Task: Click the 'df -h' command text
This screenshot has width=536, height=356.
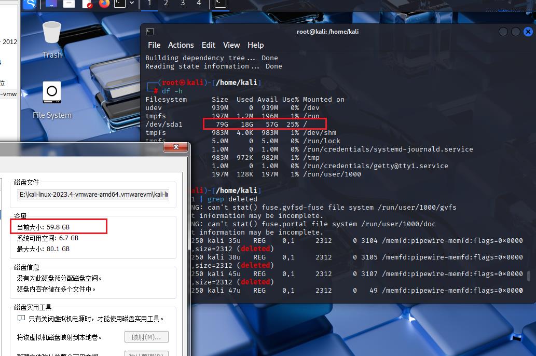Action: coord(172,91)
